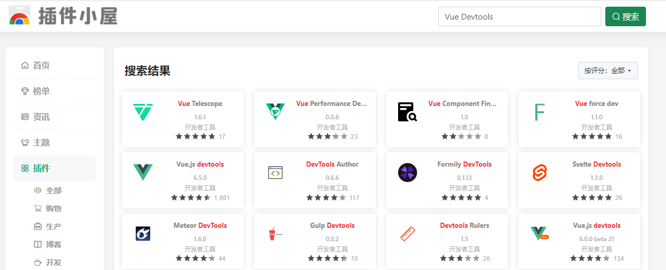Click the 0.1.13 version under Formily DevTools
The height and width of the screenshot is (270, 666).
[464, 177]
